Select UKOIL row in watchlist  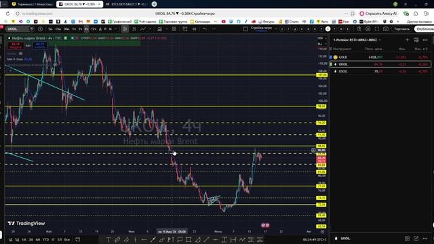tap(380, 64)
